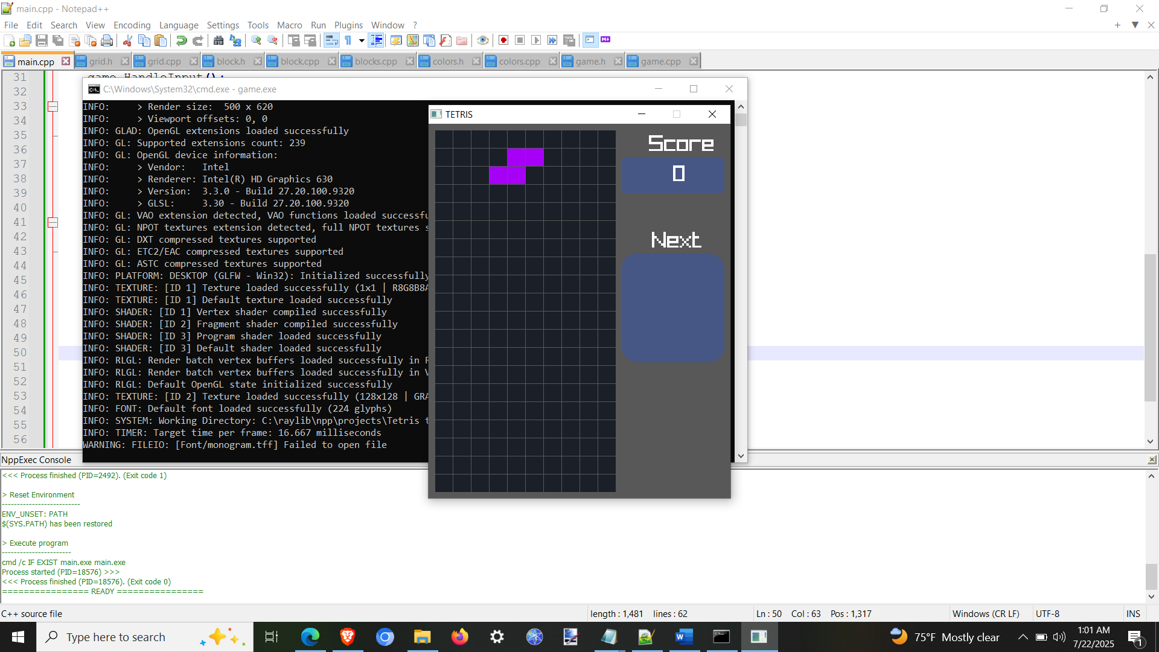Collapse the fold marker at line 41
The image size is (1159, 652).
coord(53,222)
